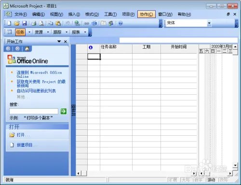Click the 打开... link
The image size is (241, 185).
pyautogui.click(x=23, y=135)
